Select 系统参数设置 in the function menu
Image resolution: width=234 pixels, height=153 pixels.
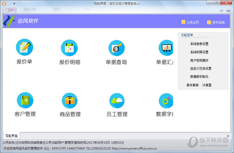(199, 44)
